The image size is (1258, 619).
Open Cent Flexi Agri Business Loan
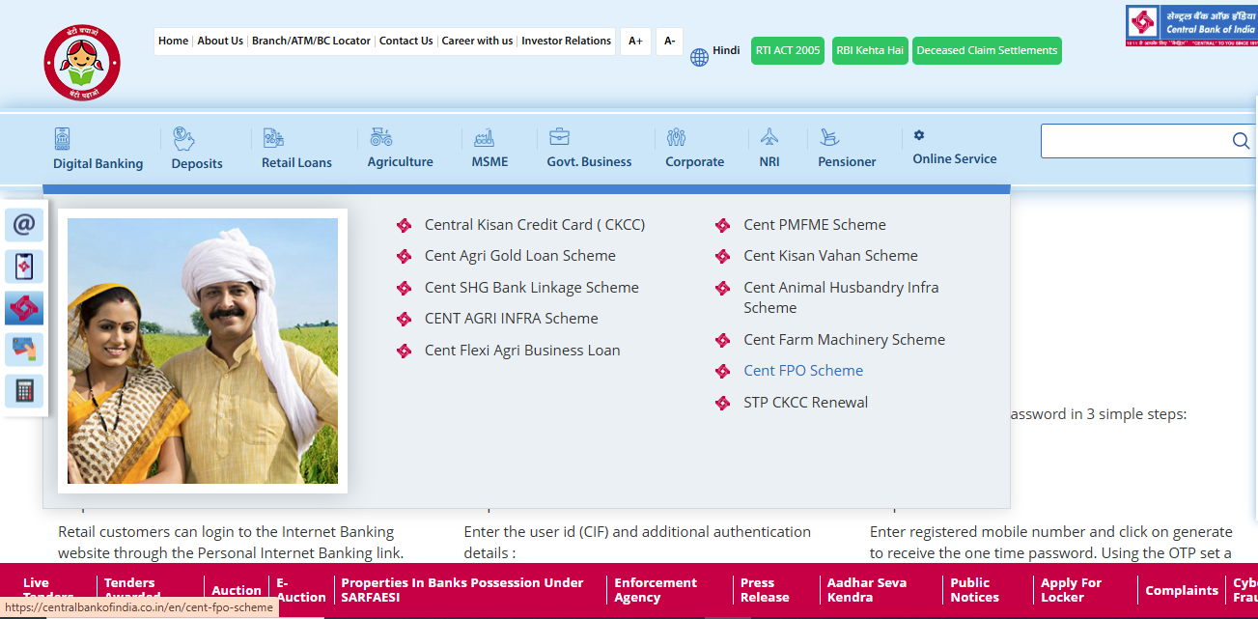tap(522, 351)
